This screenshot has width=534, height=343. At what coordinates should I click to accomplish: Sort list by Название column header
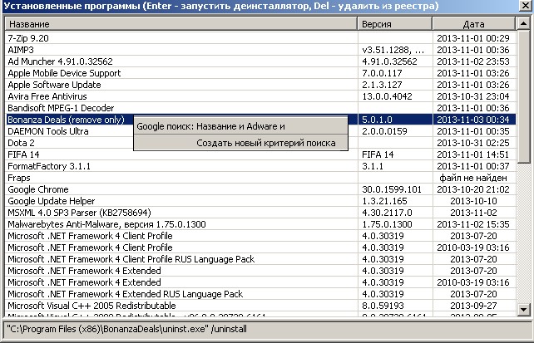point(181,24)
